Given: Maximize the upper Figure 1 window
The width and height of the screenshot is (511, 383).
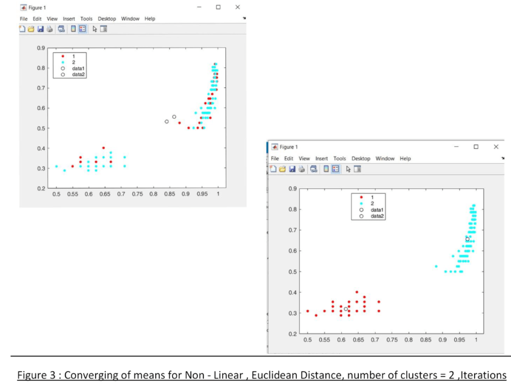Looking at the screenshot, I should click(x=218, y=7).
